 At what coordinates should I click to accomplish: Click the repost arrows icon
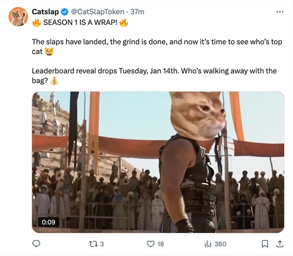pyautogui.click(x=93, y=244)
